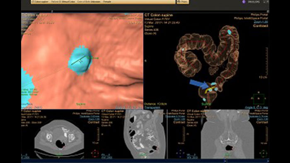
Task: Click the Angle link in the 3D colon view
Action: tap(256, 107)
